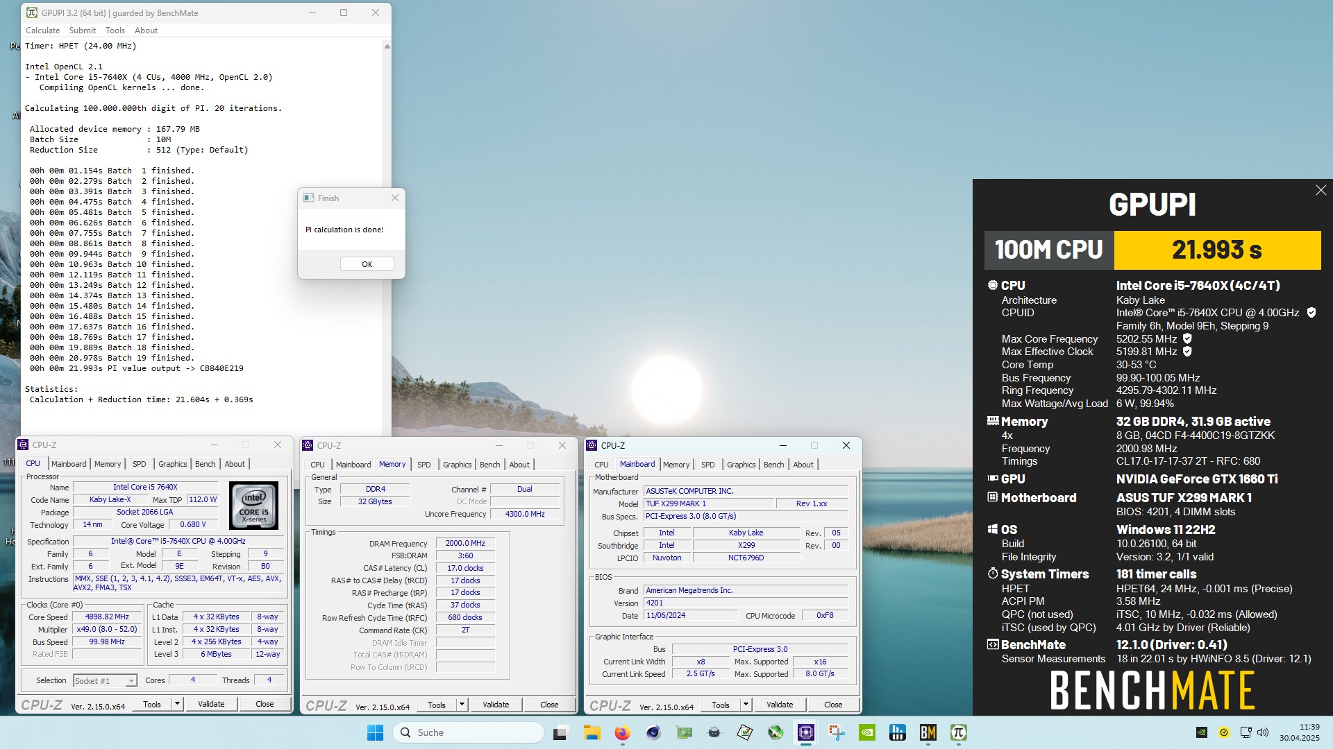Open notepad-pencil icon app in taskbar
This screenshot has height=749, width=1333.
point(745,732)
